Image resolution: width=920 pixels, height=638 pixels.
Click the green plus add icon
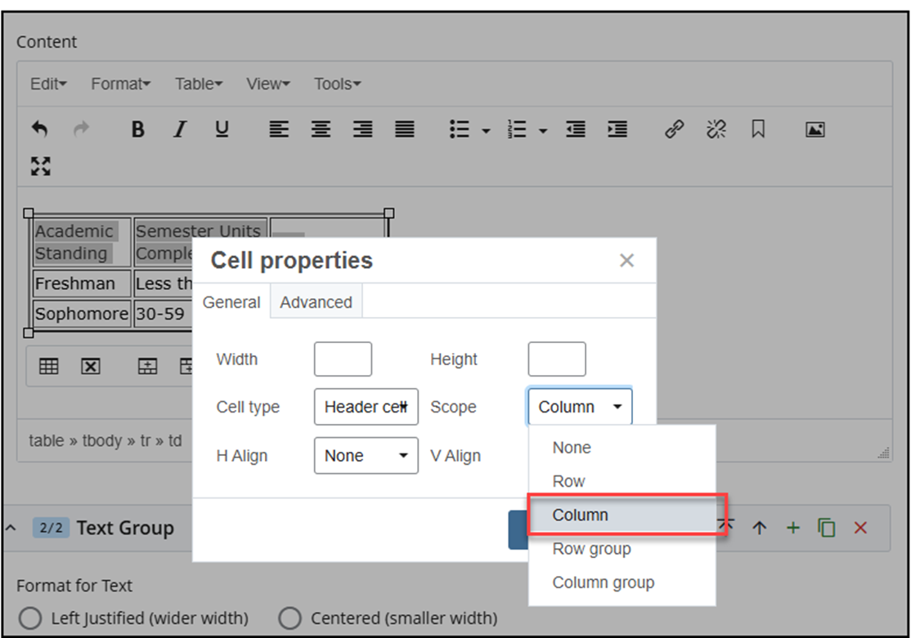(792, 528)
